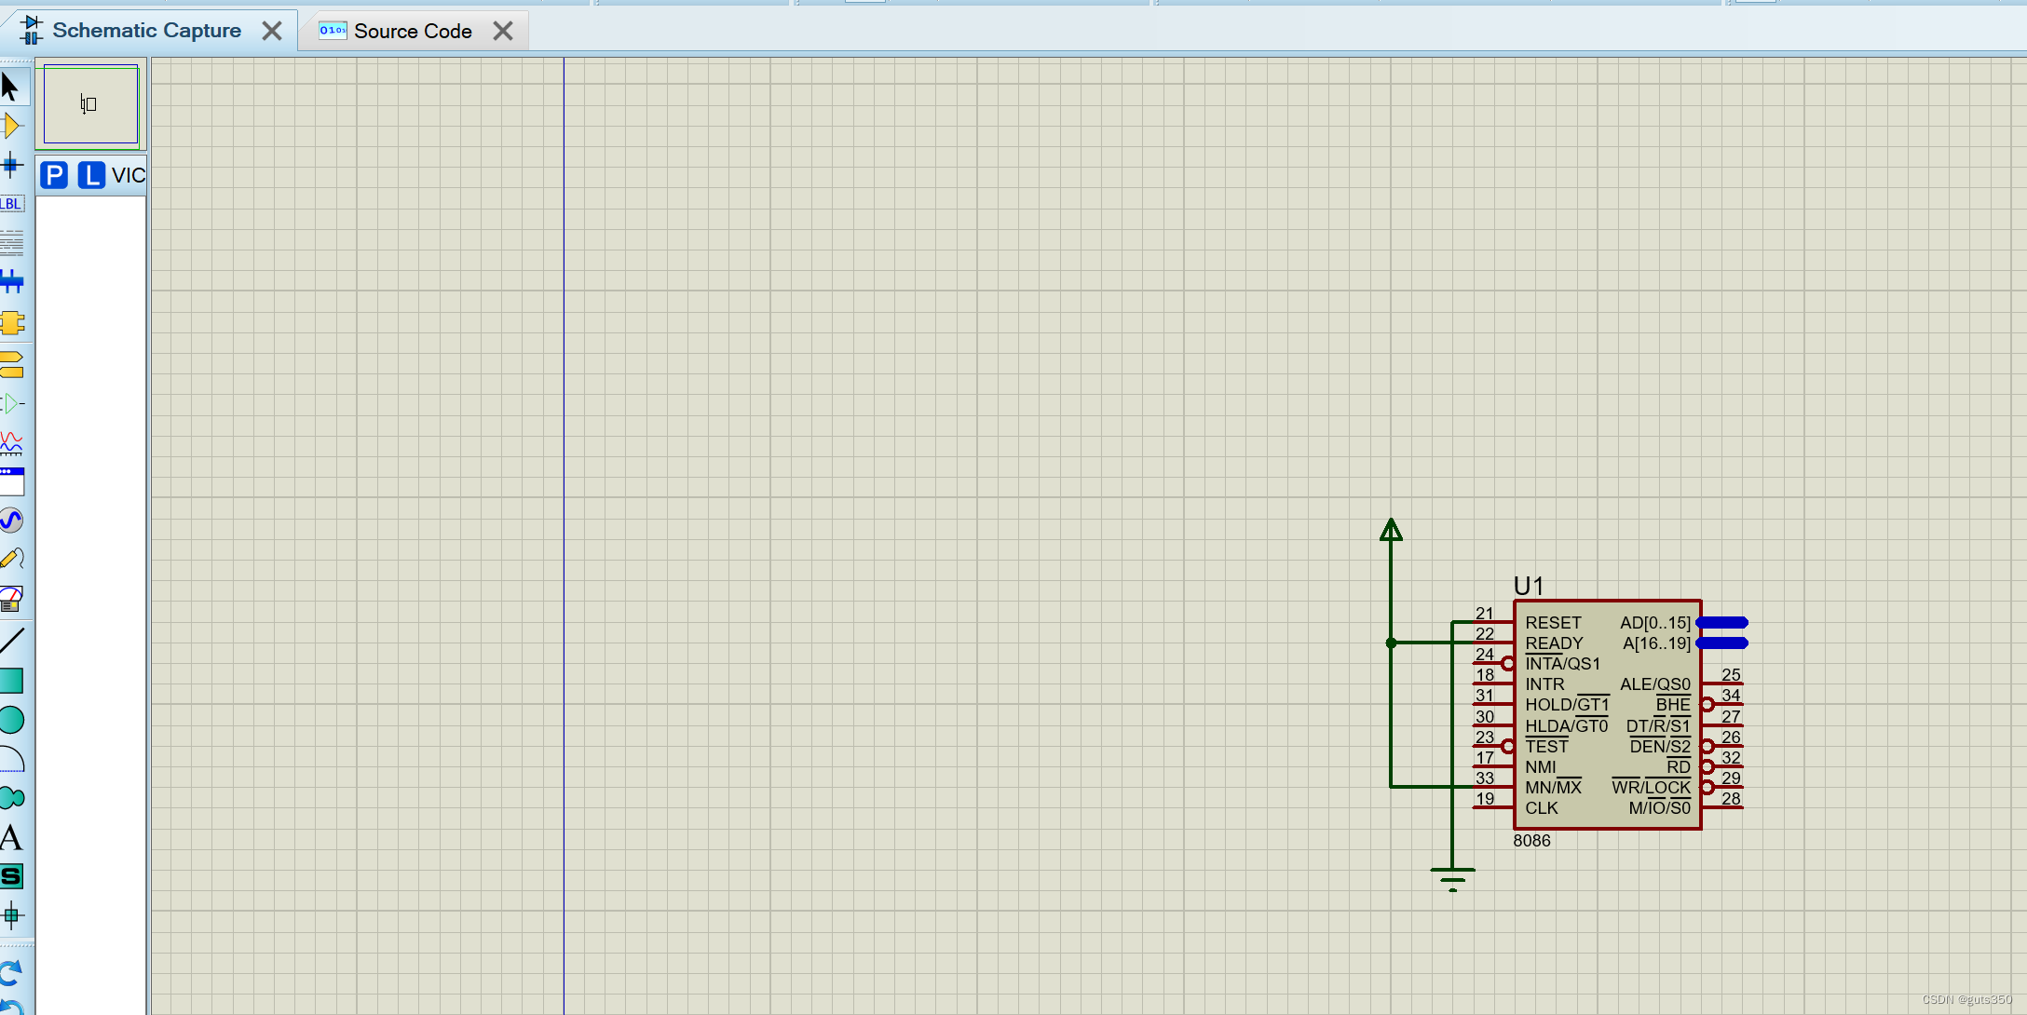The height and width of the screenshot is (1015, 2027).
Task: Click the overview preview thumbnail
Action: [90, 104]
